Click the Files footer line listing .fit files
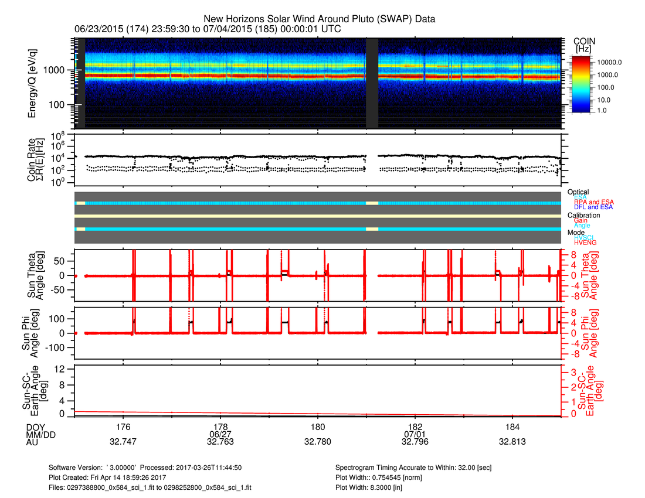This screenshot has width=645, height=498. pyautogui.click(x=151, y=487)
